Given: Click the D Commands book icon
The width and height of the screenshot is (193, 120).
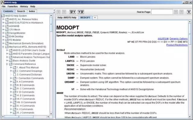Looking at the screenshot, I should [x=14, y=92].
